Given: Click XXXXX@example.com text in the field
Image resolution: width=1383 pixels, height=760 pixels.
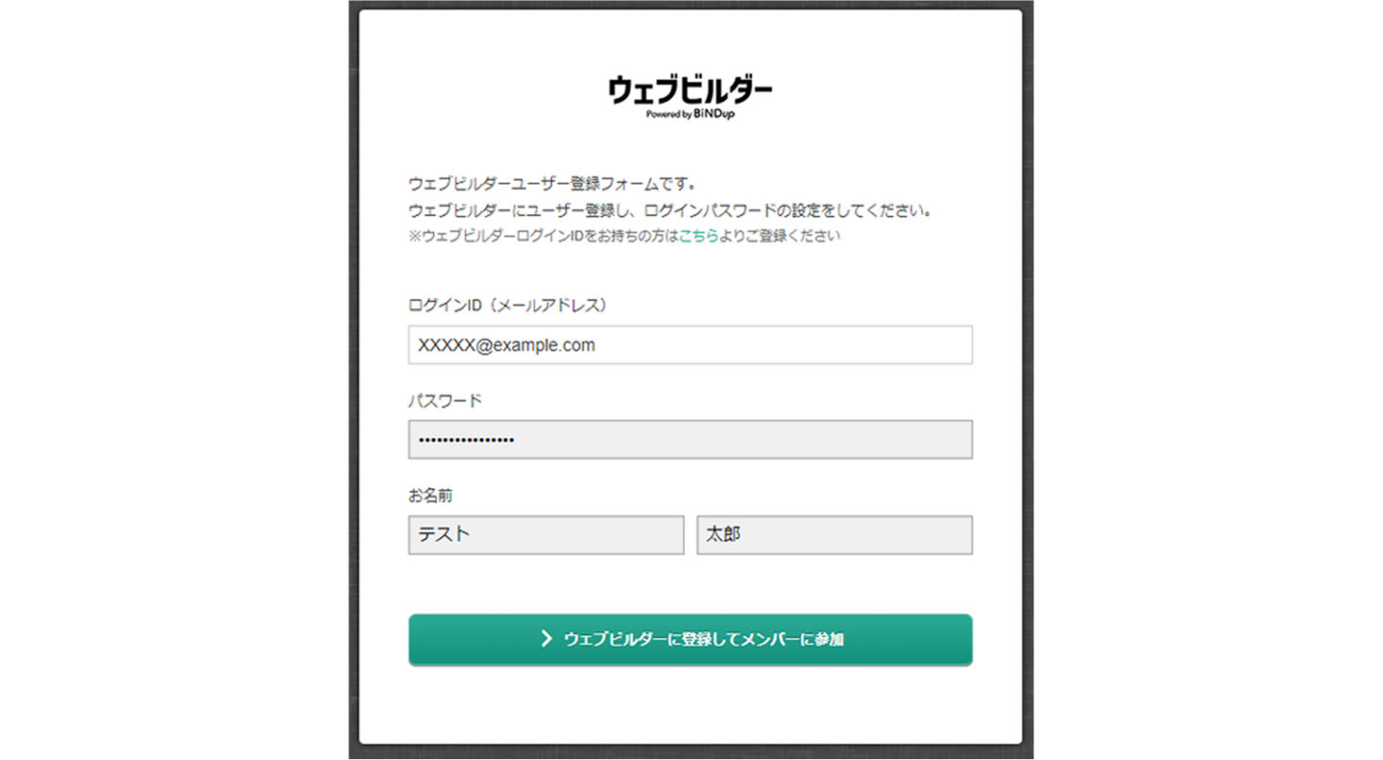Looking at the screenshot, I should (506, 346).
